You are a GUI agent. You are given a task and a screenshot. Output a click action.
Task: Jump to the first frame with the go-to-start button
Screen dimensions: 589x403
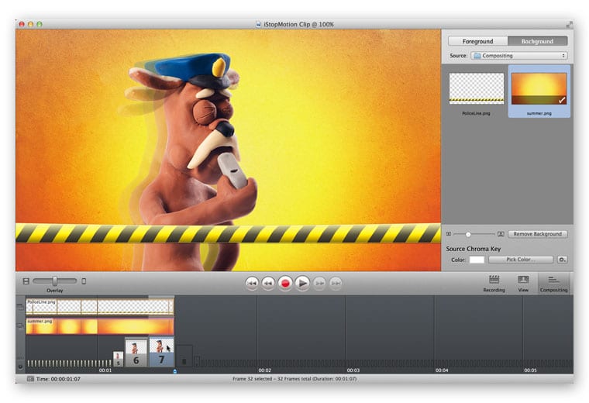pyautogui.click(x=252, y=283)
